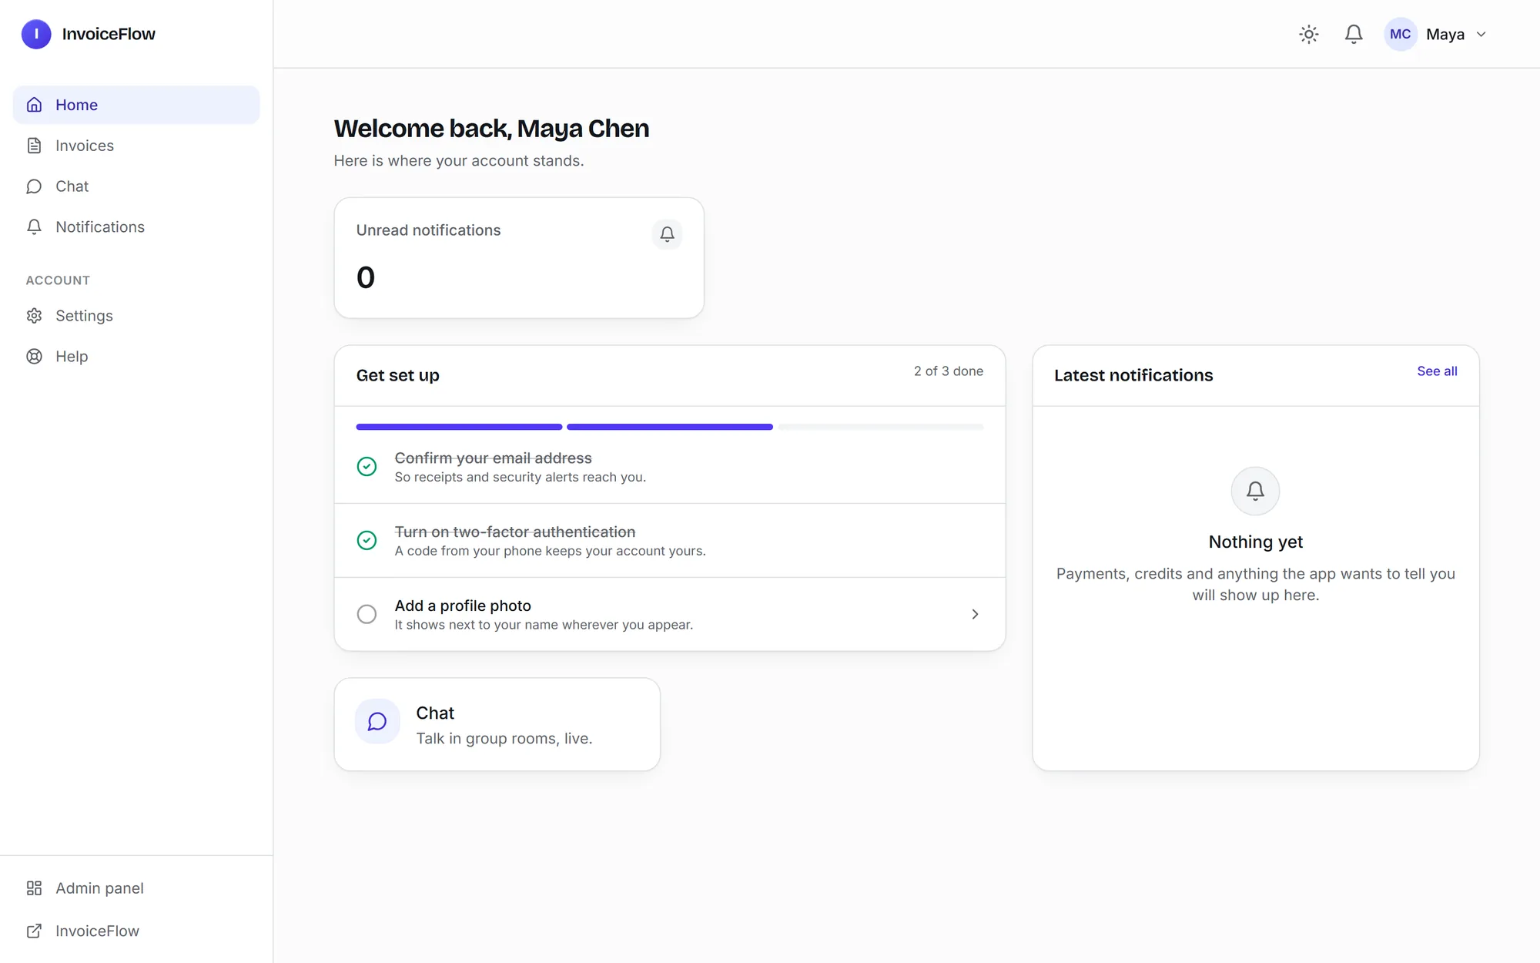Click the bell icon above Nothing yet

[x=1256, y=491]
